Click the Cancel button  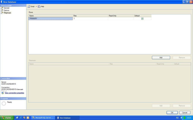point(185,113)
